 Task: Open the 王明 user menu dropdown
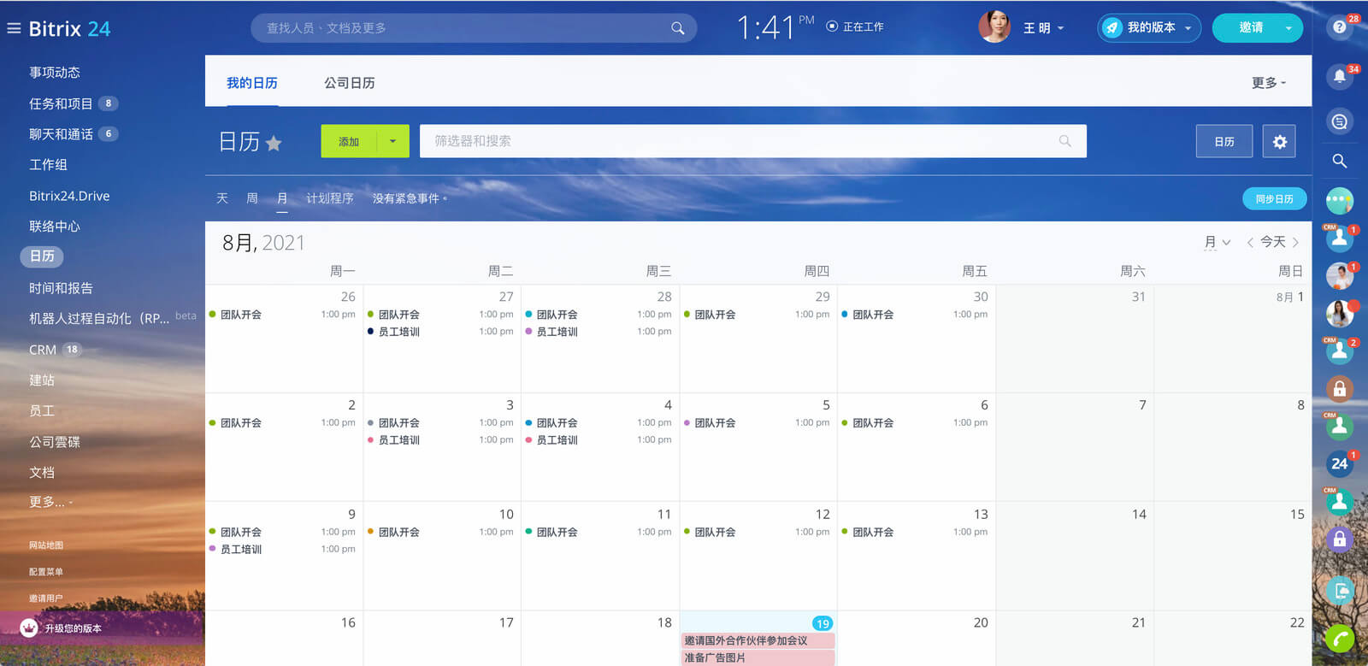click(1044, 28)
